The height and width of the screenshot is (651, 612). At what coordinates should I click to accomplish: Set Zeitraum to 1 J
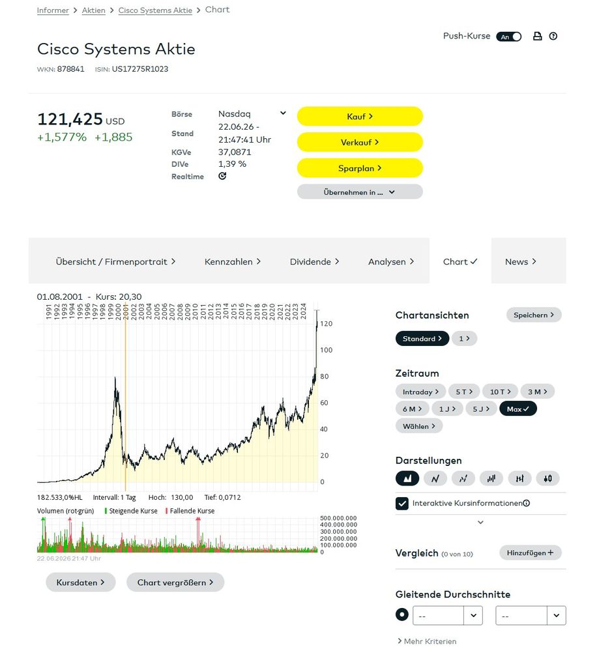(448, 409)
